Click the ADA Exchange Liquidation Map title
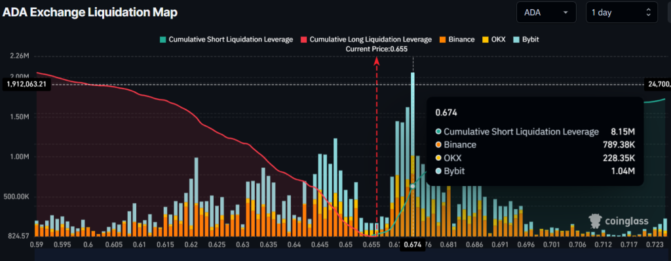The height and width of the screenshot is (261, 671). (x=89, y=12)
